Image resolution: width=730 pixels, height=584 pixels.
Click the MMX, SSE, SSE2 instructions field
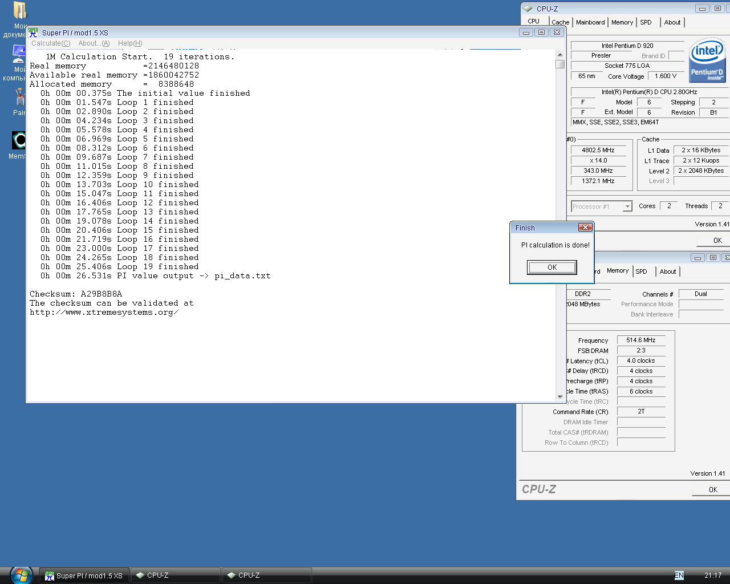(650, 123)
